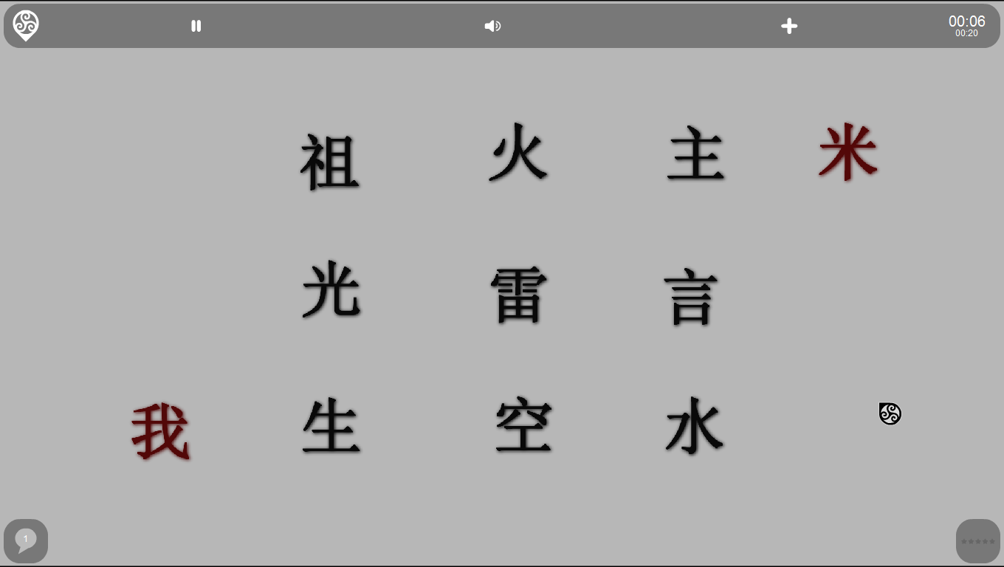Screen dimensions: 1004x567
Task: Pause the game with the pause icon
Action: 196,26
